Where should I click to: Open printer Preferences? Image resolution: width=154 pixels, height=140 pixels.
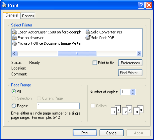130,63
